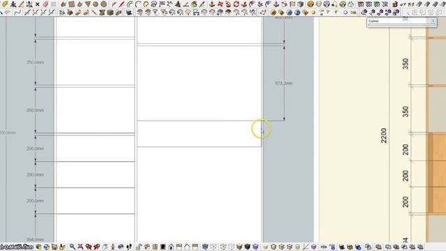Click the blue frame icon in second toolbar
This screenshot has width=446, height=251.
(196, 13)
